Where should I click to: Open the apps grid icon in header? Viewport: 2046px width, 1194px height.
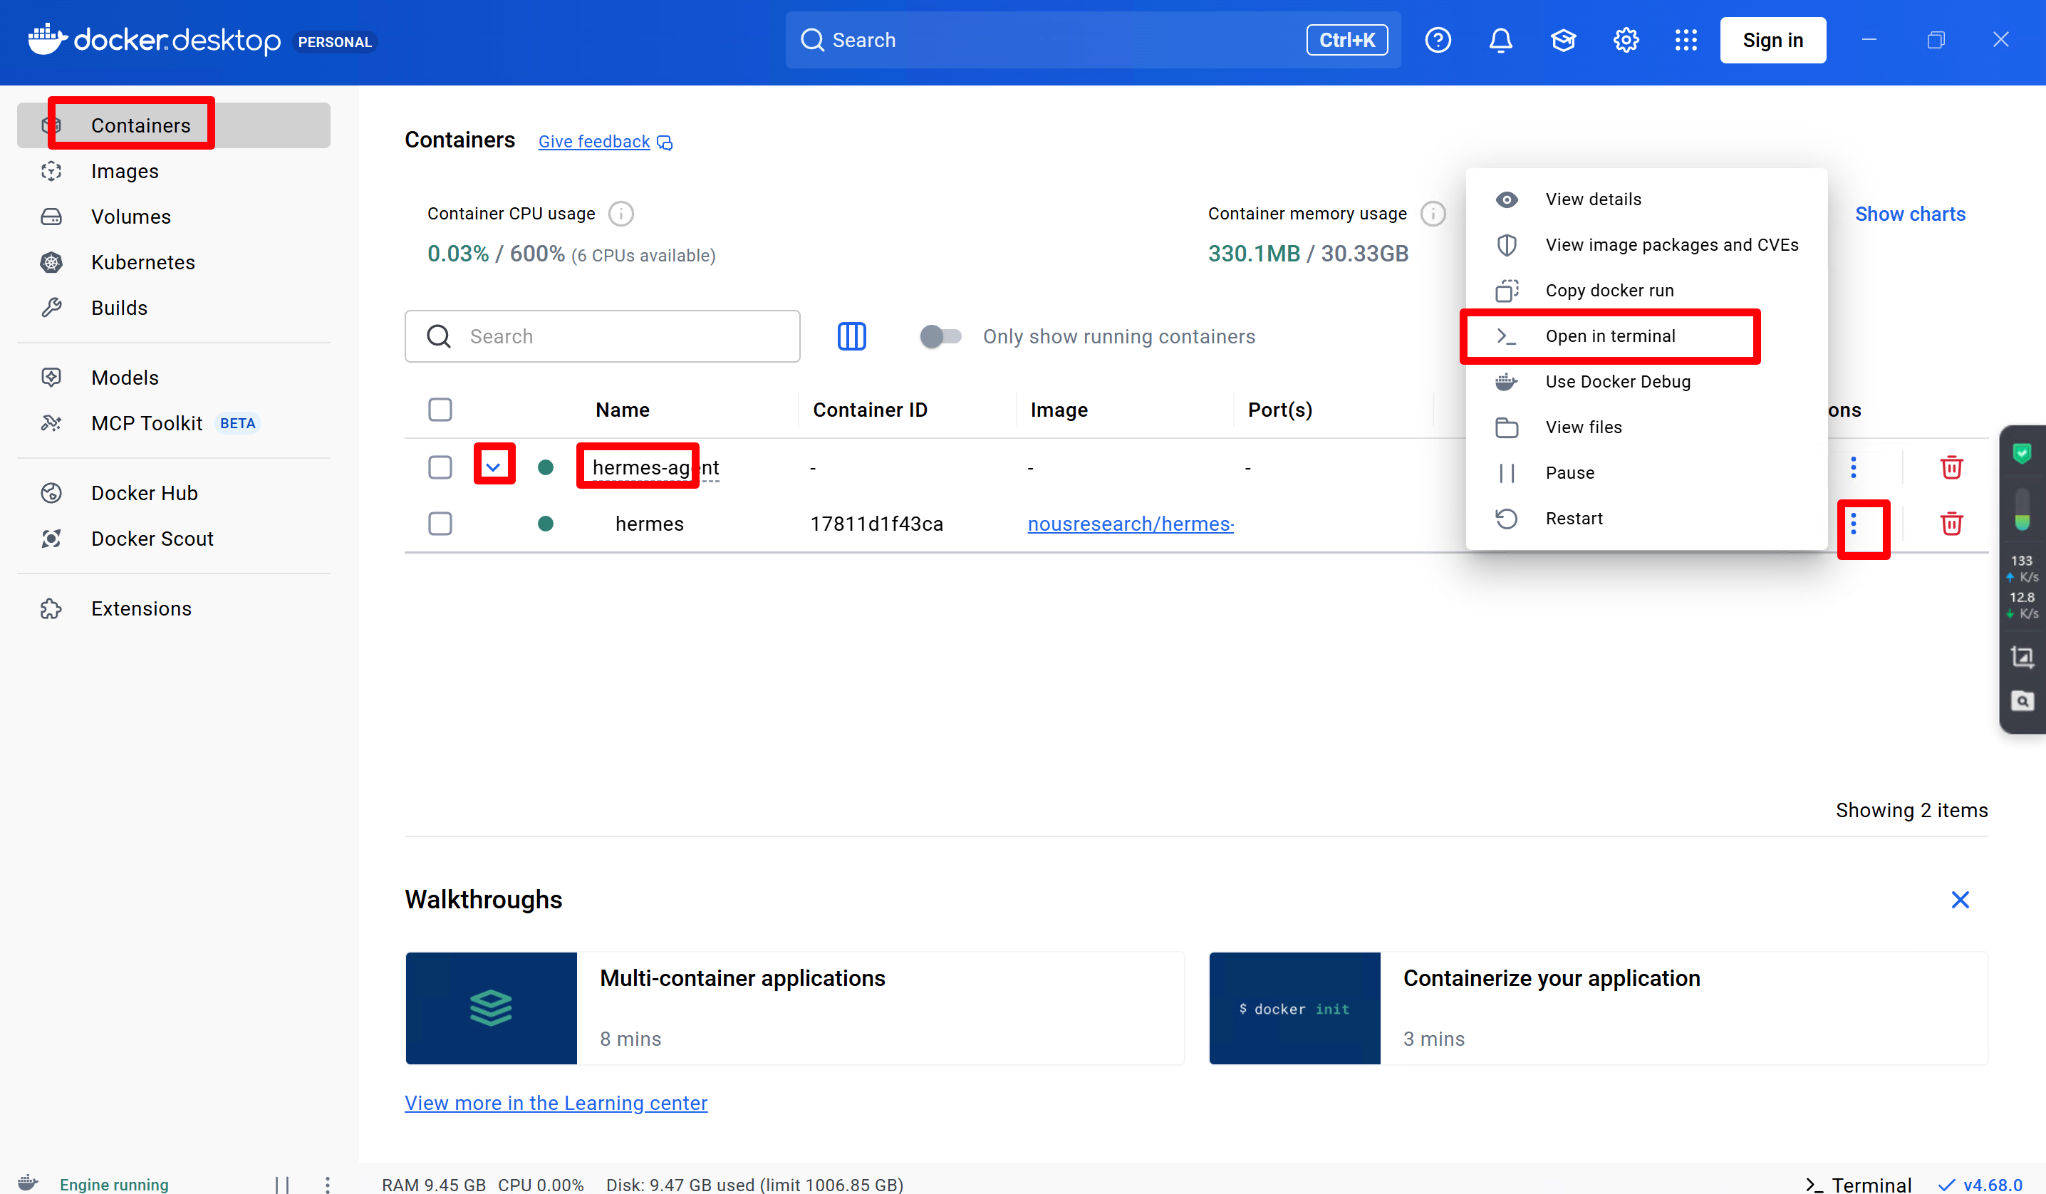click(x=1686, y=40)
